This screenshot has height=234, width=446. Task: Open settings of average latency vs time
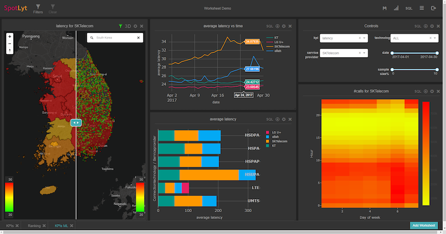coord(284,26)
